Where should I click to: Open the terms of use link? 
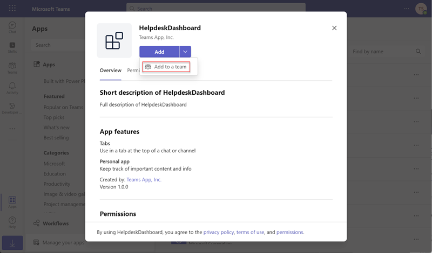pyautogui.click(x=250, y=232)
